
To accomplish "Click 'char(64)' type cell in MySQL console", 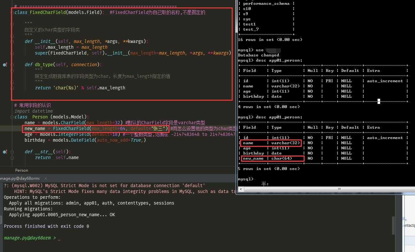I will (x=282, y=158).
